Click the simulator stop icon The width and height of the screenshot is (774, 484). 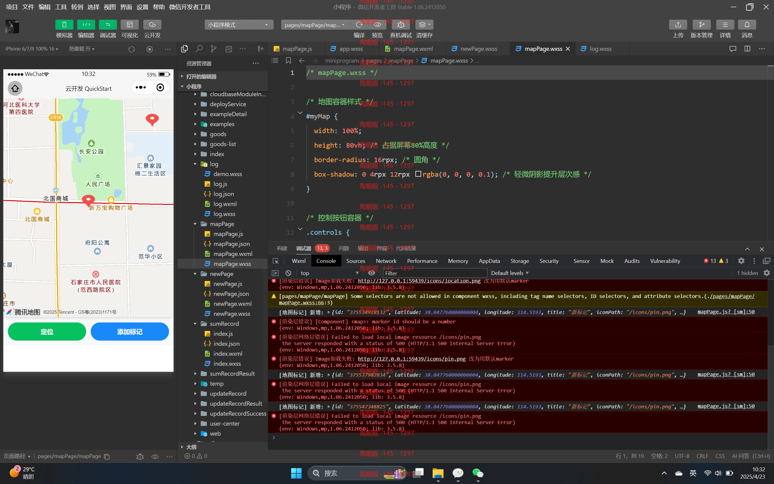coord(150,49)
